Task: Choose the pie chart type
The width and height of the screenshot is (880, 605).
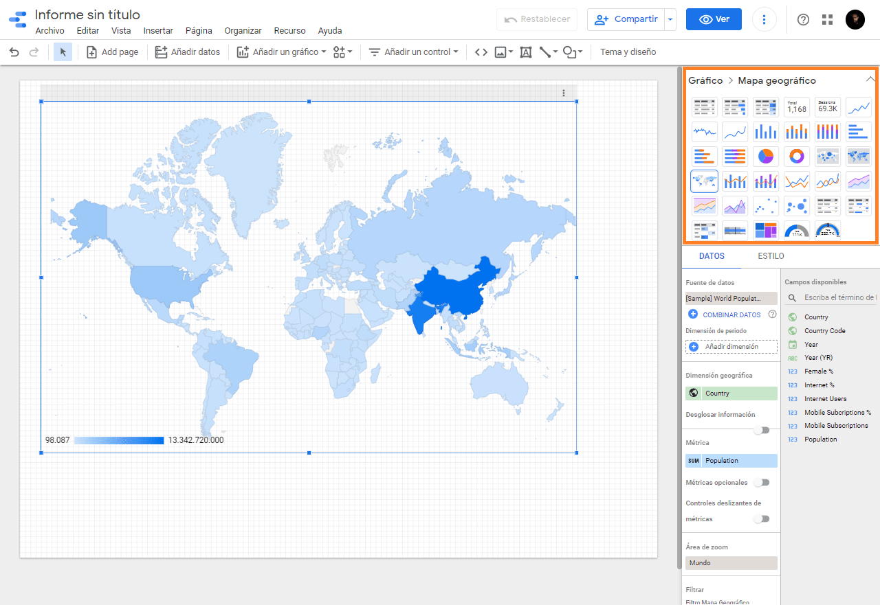Action: click(x=766, y=157)
